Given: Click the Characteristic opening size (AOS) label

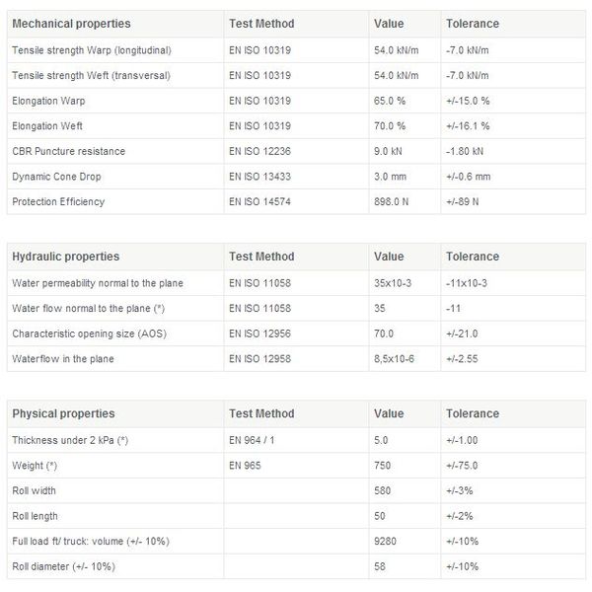Looking at the screenshot, I should [90, 333].
